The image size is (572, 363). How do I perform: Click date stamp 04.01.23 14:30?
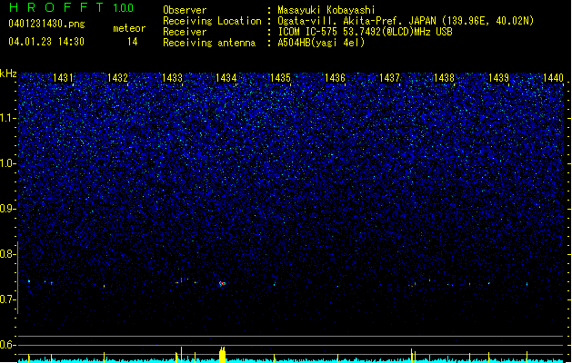[x=46, y=42]
